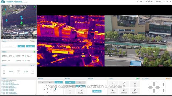Click the battery 47% indicator

[x=168, y=79]
